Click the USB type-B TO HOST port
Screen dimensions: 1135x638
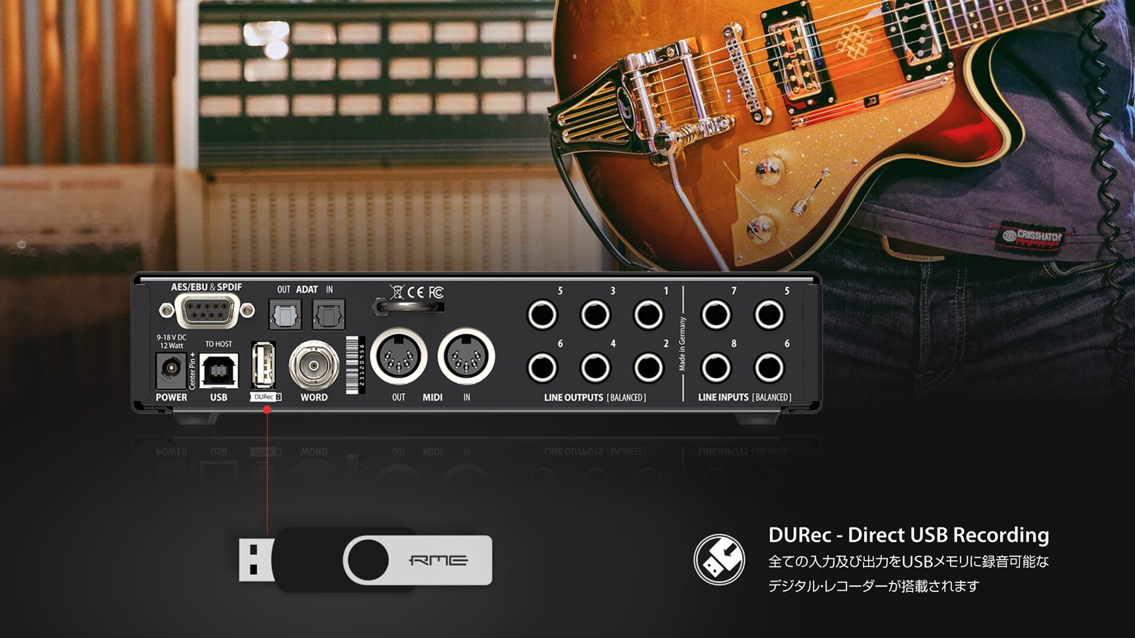[219, 370]
